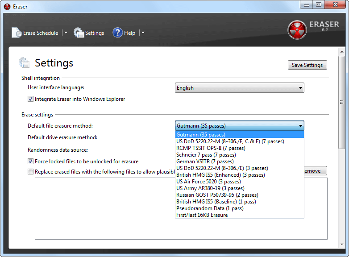The width and height of the screenshot is (349, 257).
Task: Select US DoD 5220.22-M (8-306./E, C & E) 7 passes
Action: coord(230,141)
